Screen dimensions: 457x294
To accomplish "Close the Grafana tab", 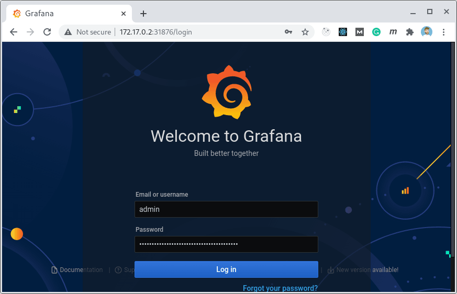I will coord(124,14).
